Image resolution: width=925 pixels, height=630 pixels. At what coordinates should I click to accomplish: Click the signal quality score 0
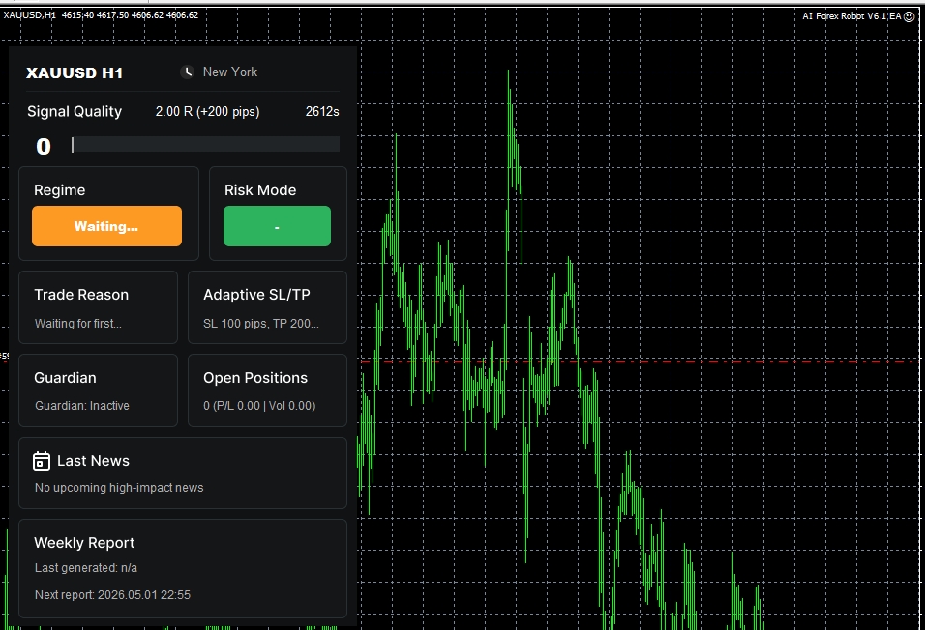tap(44, 147)
